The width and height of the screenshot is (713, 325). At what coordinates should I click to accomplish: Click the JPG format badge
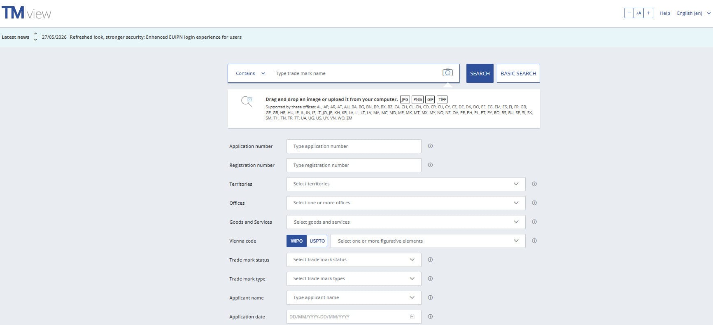coord(405,99)
